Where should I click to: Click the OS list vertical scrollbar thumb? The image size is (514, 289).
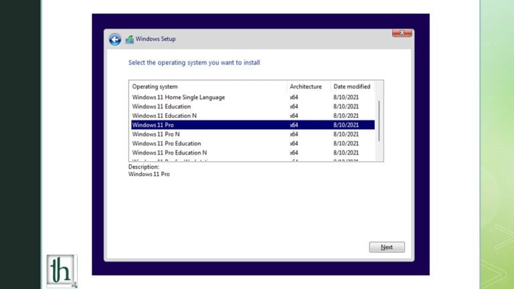[379, 121]
